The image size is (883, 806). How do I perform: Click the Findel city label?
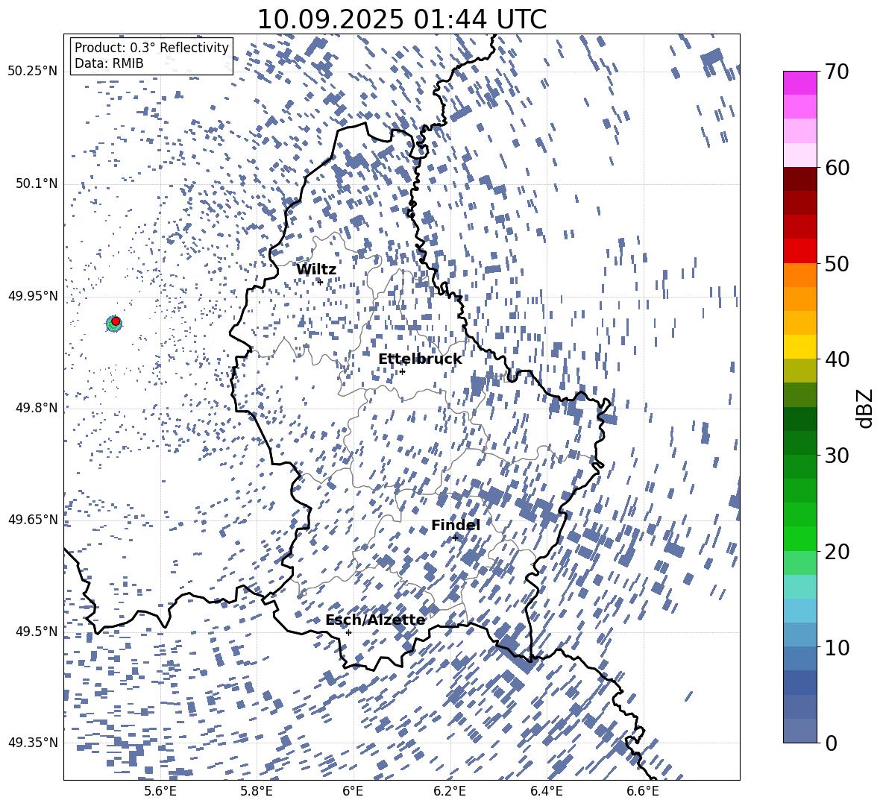pyautogui.click(x=456, y=525)
